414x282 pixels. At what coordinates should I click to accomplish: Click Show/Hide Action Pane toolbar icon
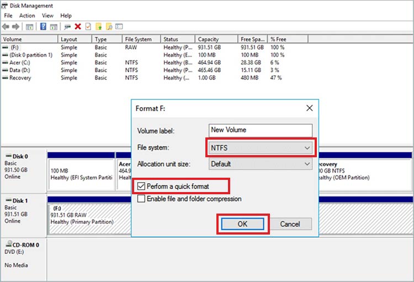[x=54, y=26]
